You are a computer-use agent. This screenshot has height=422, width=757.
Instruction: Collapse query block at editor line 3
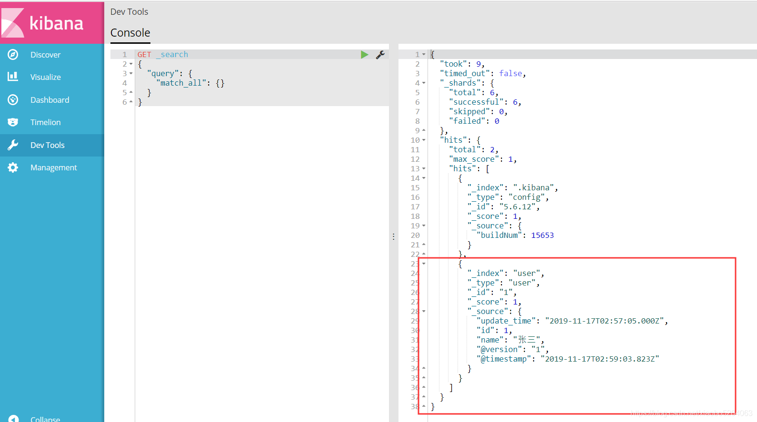[131, 73]
